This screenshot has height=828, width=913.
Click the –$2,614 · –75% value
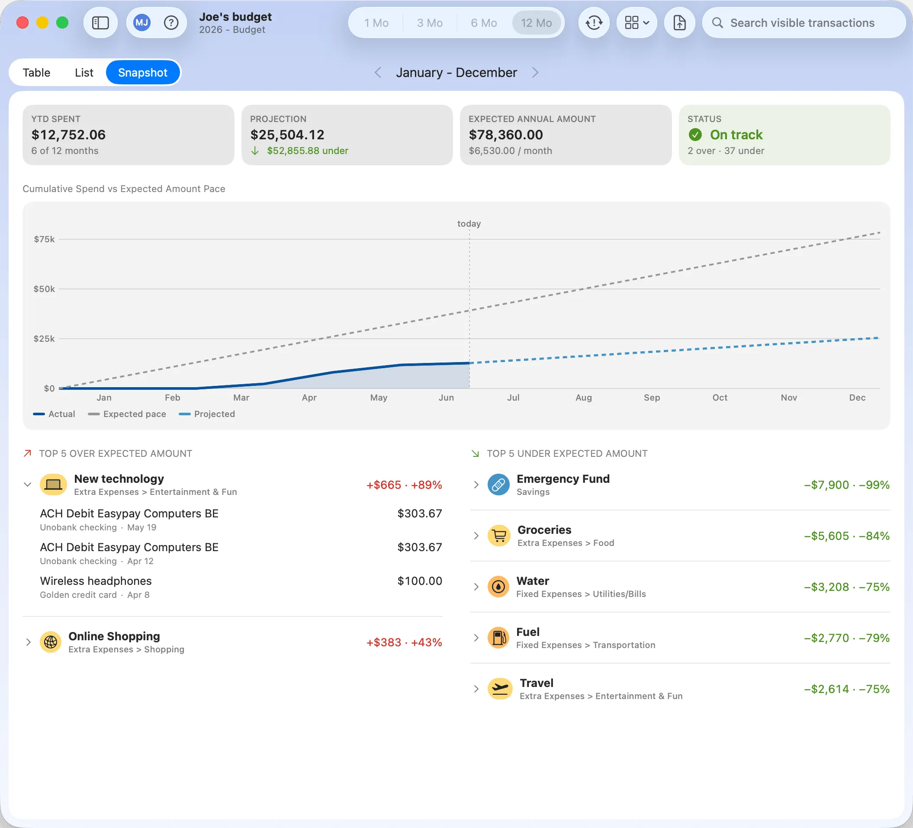[x=847, y=690]
